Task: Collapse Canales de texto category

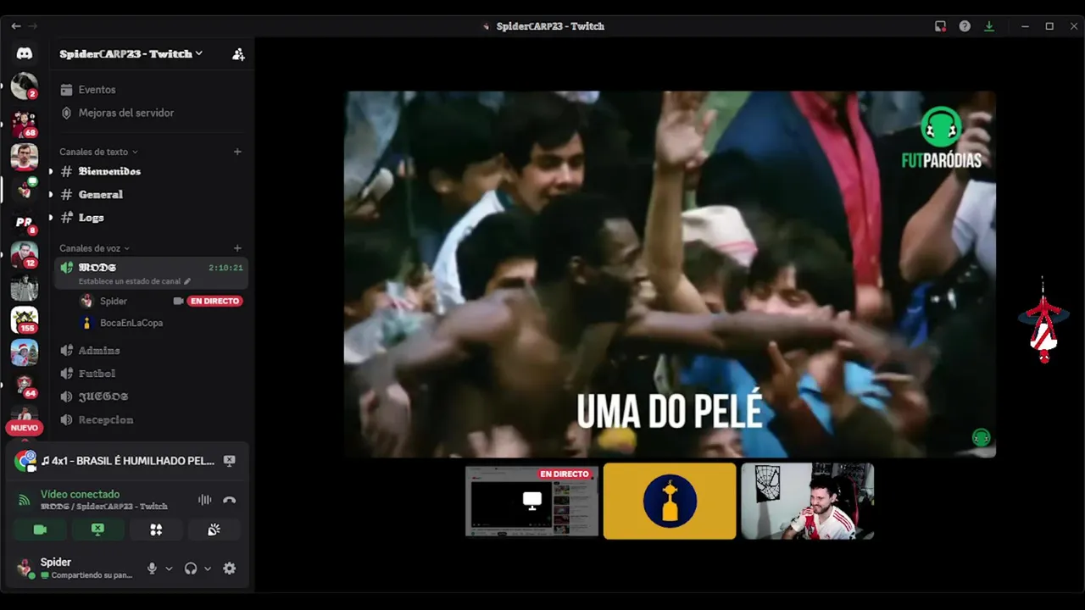Action: click(x=98, y=152)
